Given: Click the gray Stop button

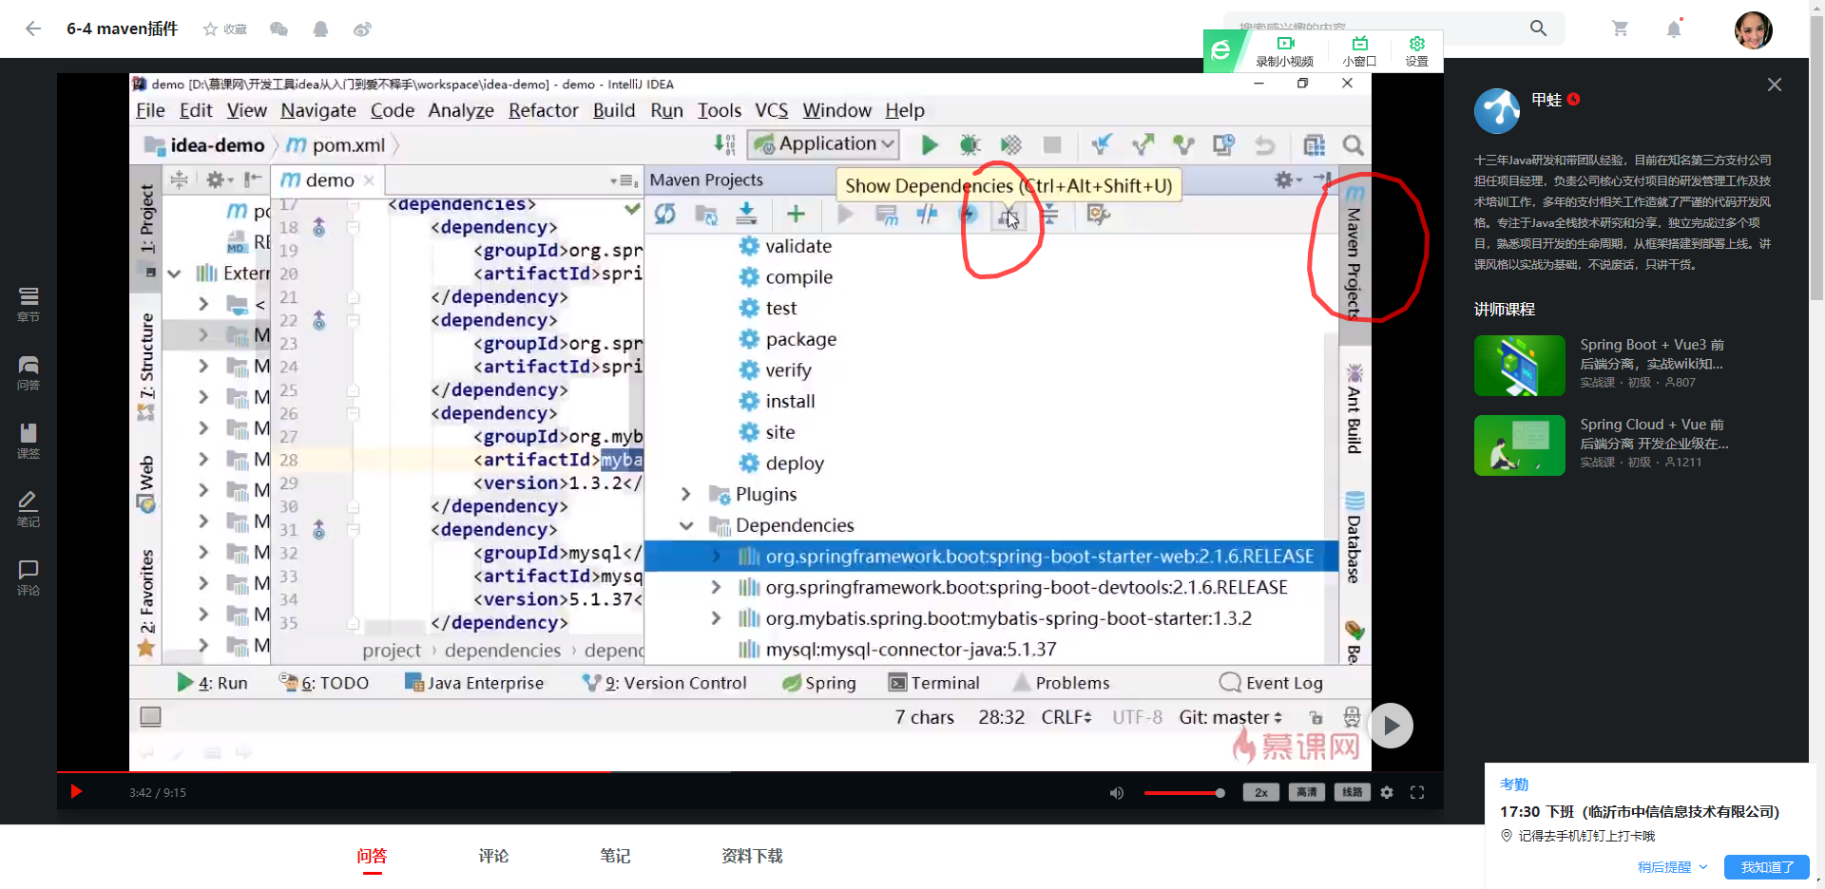Looking at the screenshot, I should tap(1051, 145).
